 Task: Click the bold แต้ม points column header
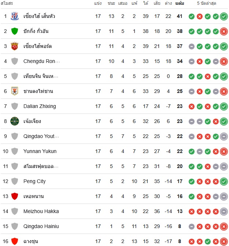pos(180,3)
